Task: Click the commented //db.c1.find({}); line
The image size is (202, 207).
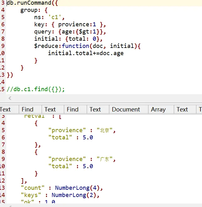Action: [36, 89]
